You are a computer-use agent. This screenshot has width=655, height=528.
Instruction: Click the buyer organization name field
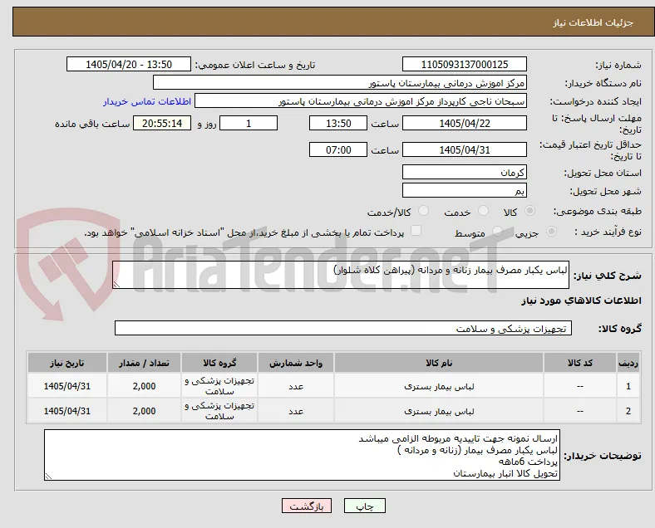[x=340, y=82]
